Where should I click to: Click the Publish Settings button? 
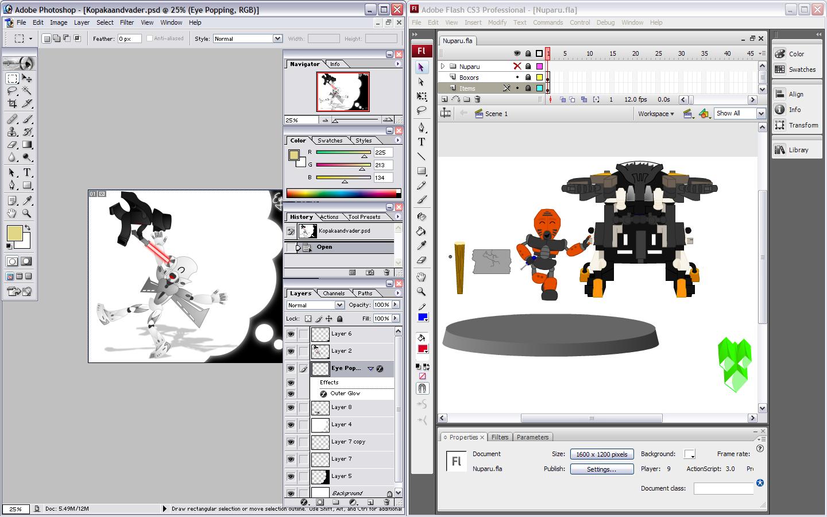pyautogui.click(x=601, y=469)
